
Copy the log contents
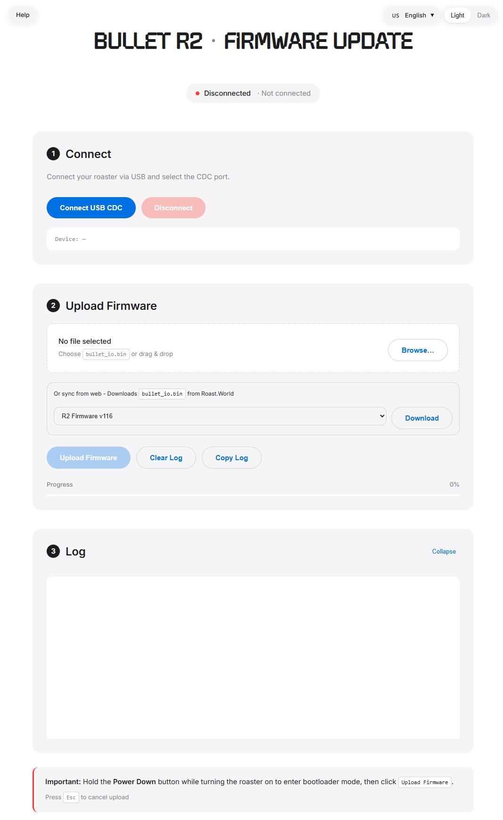pyautogui.click(x=231, y=457)
